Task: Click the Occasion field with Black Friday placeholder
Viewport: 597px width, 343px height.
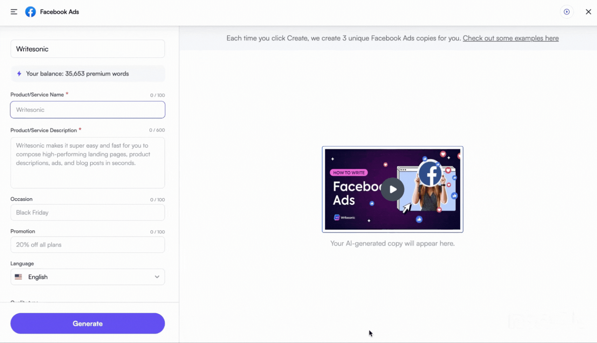Action: pos(87,212)
